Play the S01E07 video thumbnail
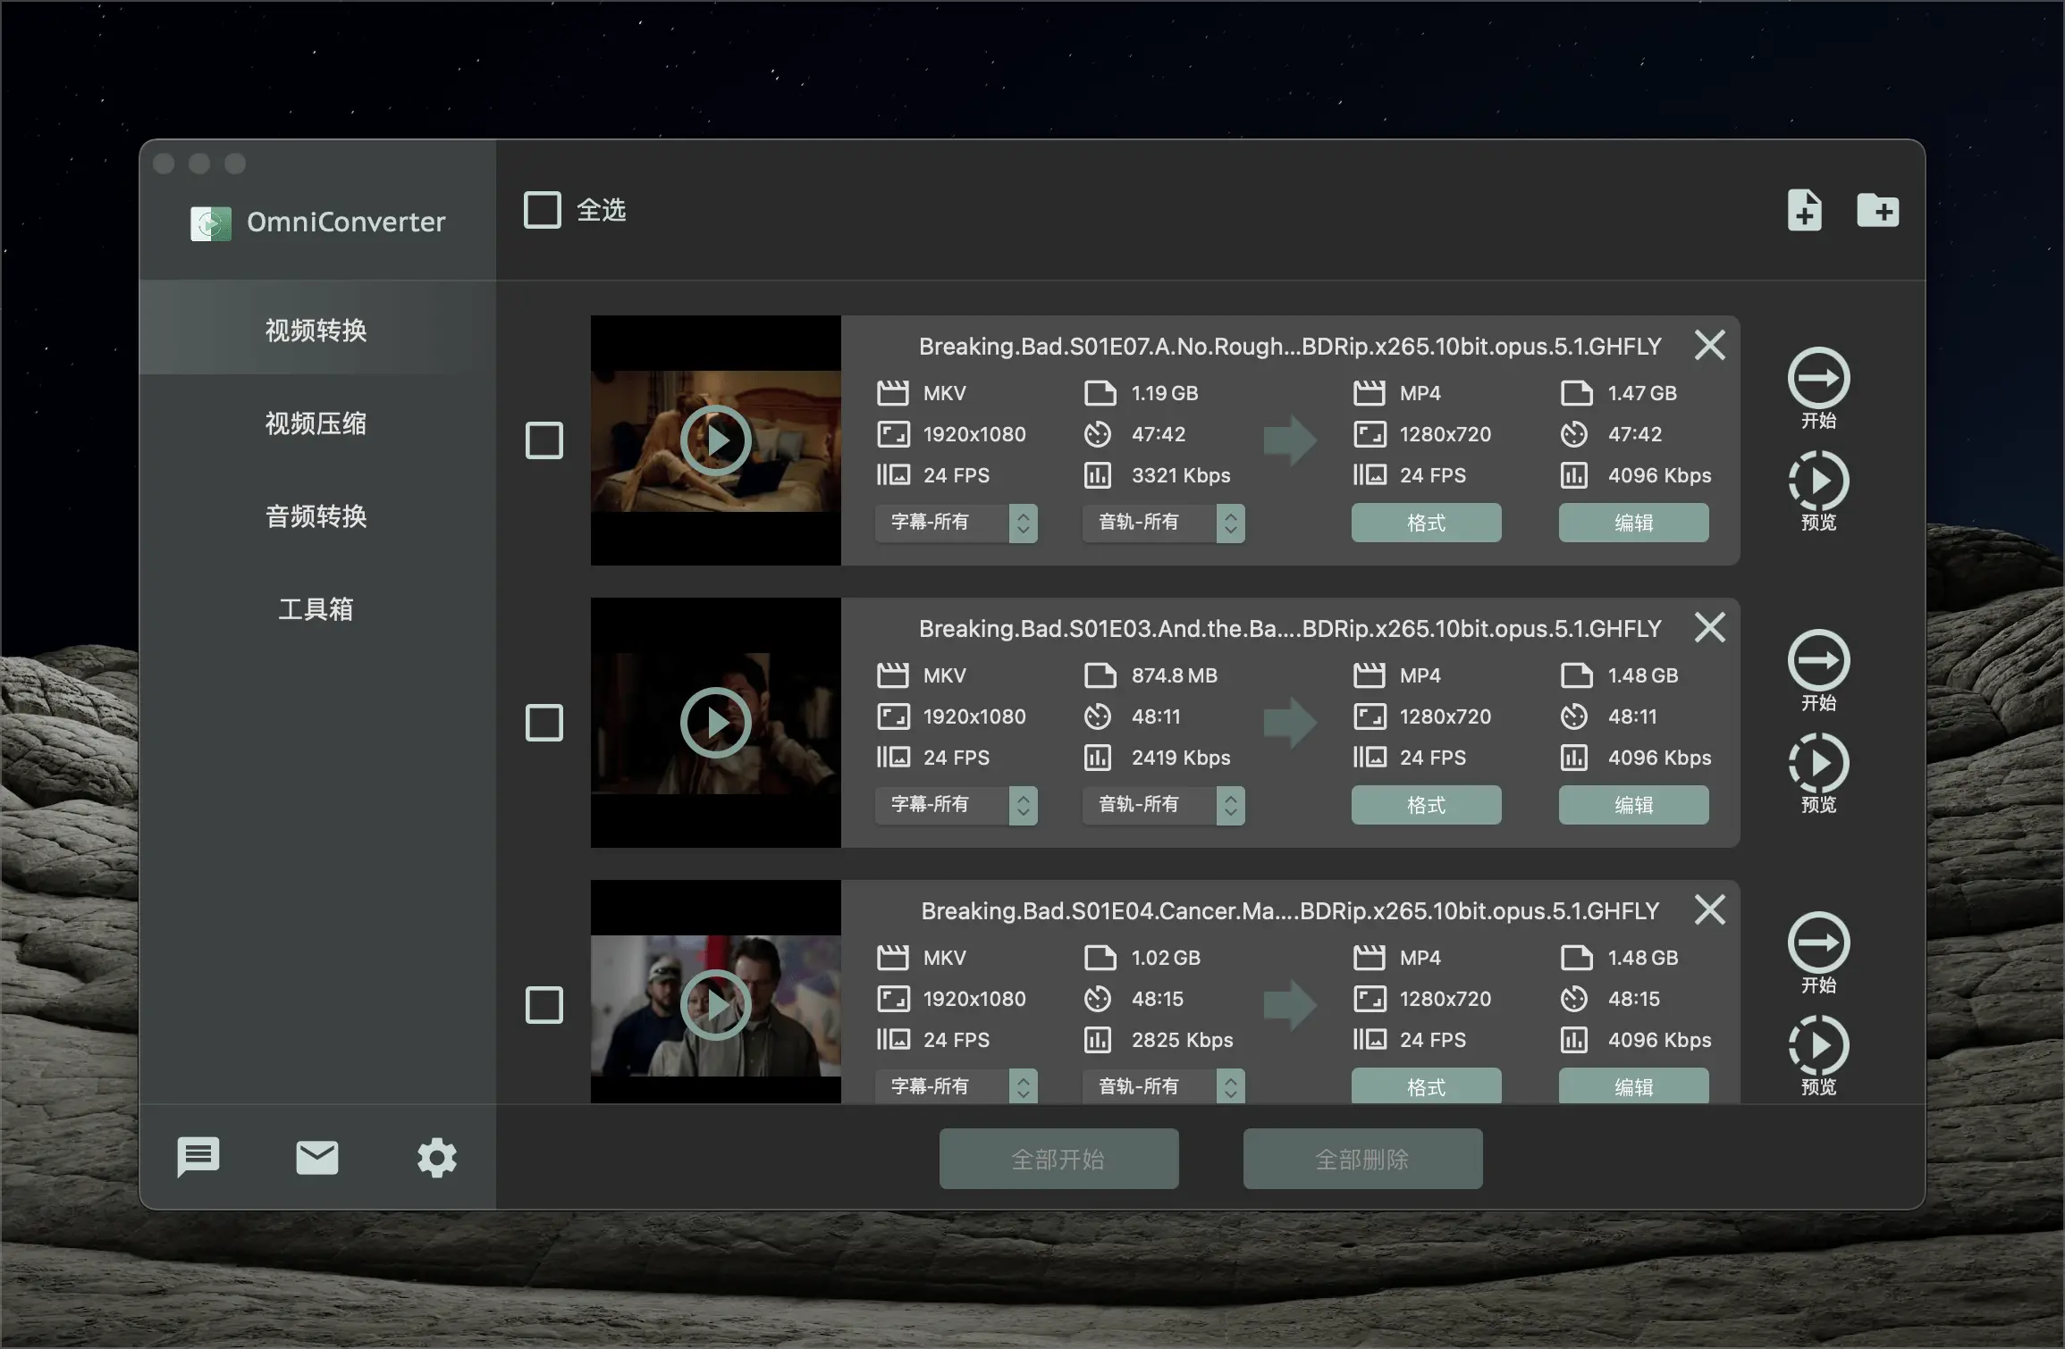This screenshot has width=2065, height=1349. click(x=715, y=440)
